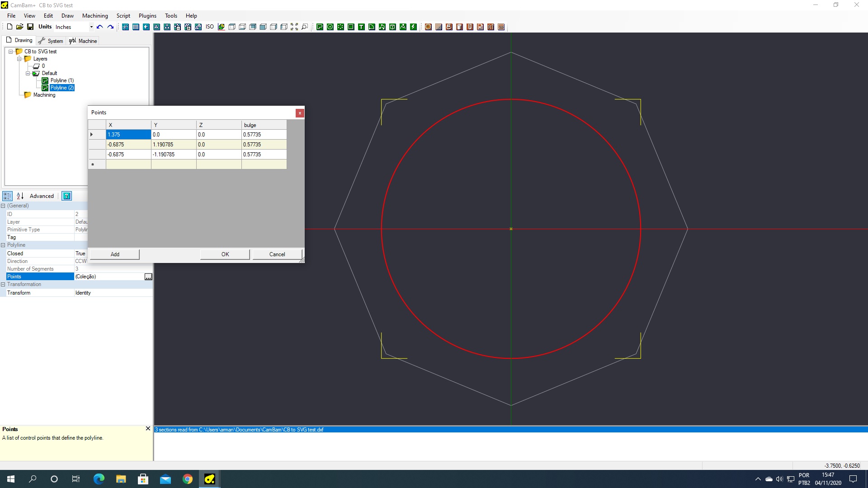Toggle alphabetical property sorting

click(20, 196)
